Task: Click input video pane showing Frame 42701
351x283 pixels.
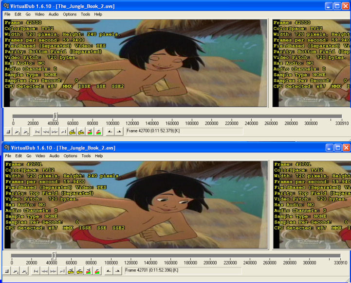Action: [x=136, y=205]
